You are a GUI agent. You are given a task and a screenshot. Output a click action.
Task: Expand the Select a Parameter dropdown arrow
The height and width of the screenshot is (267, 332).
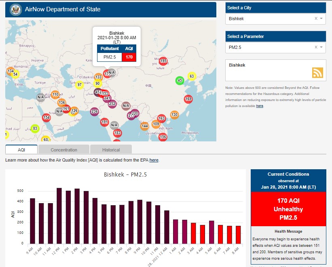(321, 47)
